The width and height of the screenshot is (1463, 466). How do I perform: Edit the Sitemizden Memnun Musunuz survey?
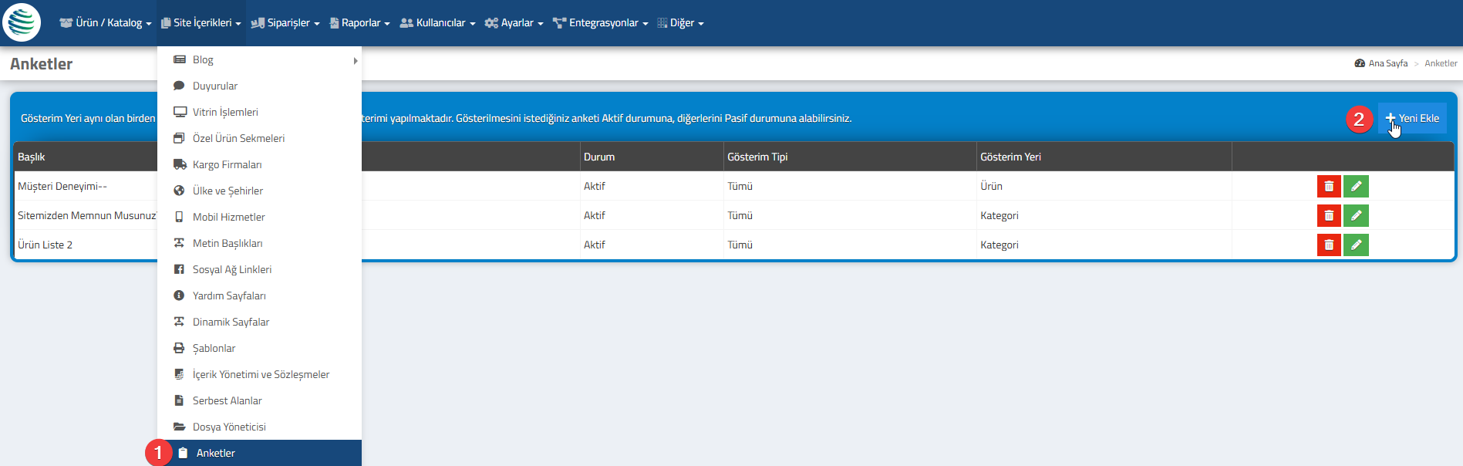[1356, 215]
